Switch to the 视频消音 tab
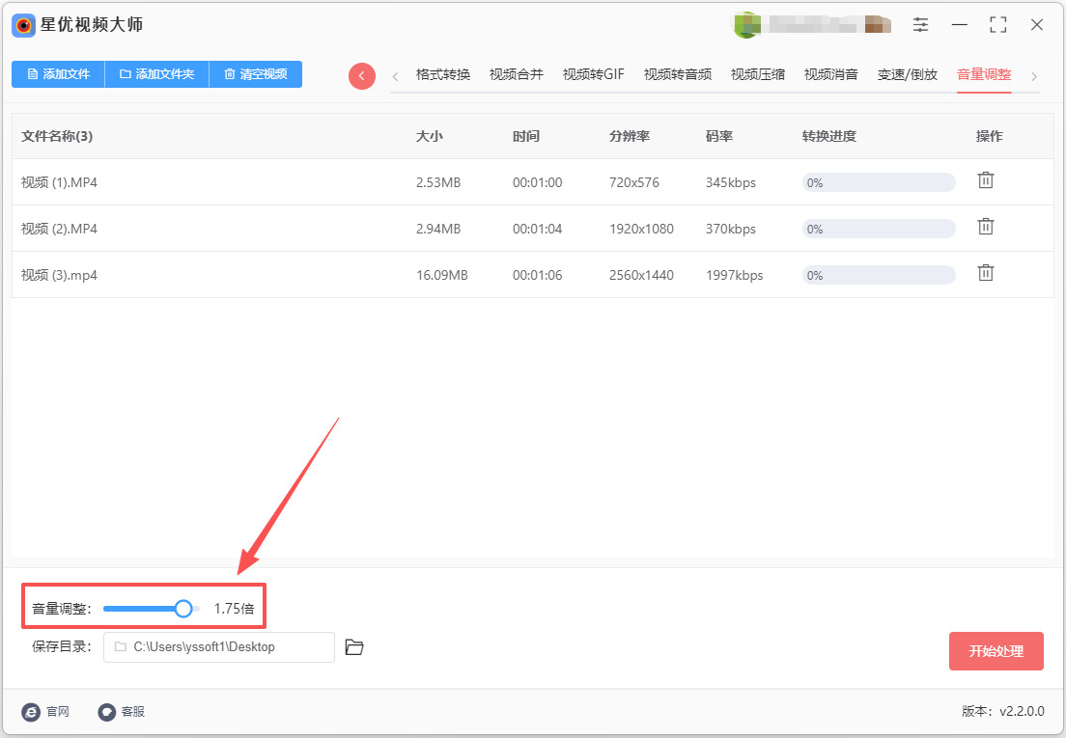Viewport: 1066px width, 738px height. [831, 74]
